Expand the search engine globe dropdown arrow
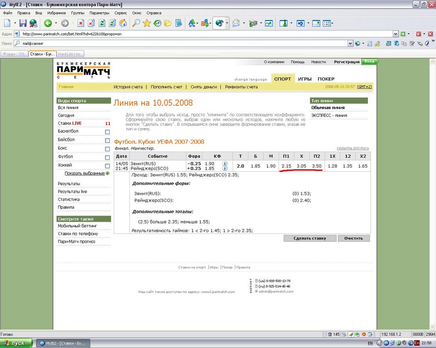The image size is (436, 348). tap(363, 43)
